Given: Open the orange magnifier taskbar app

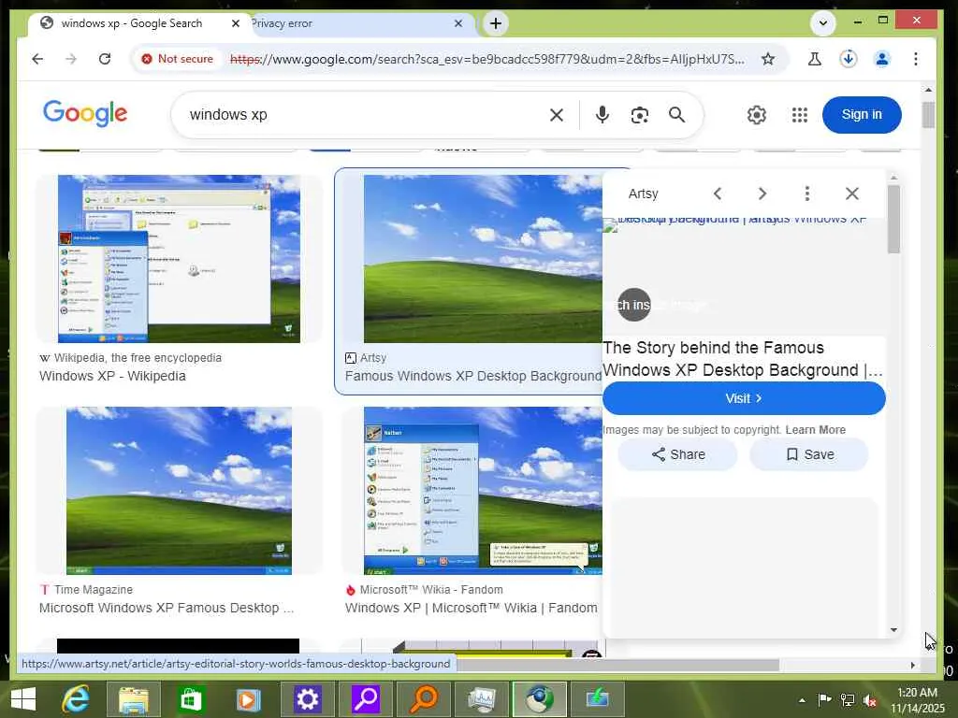Looking at the screenshot, I should click(x=423, y=699).
